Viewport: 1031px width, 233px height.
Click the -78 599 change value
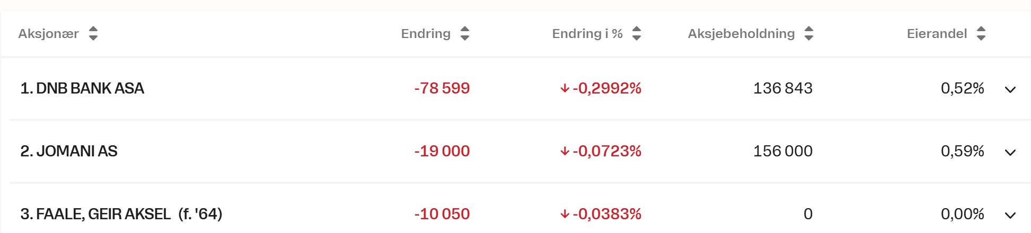point(442,88)
